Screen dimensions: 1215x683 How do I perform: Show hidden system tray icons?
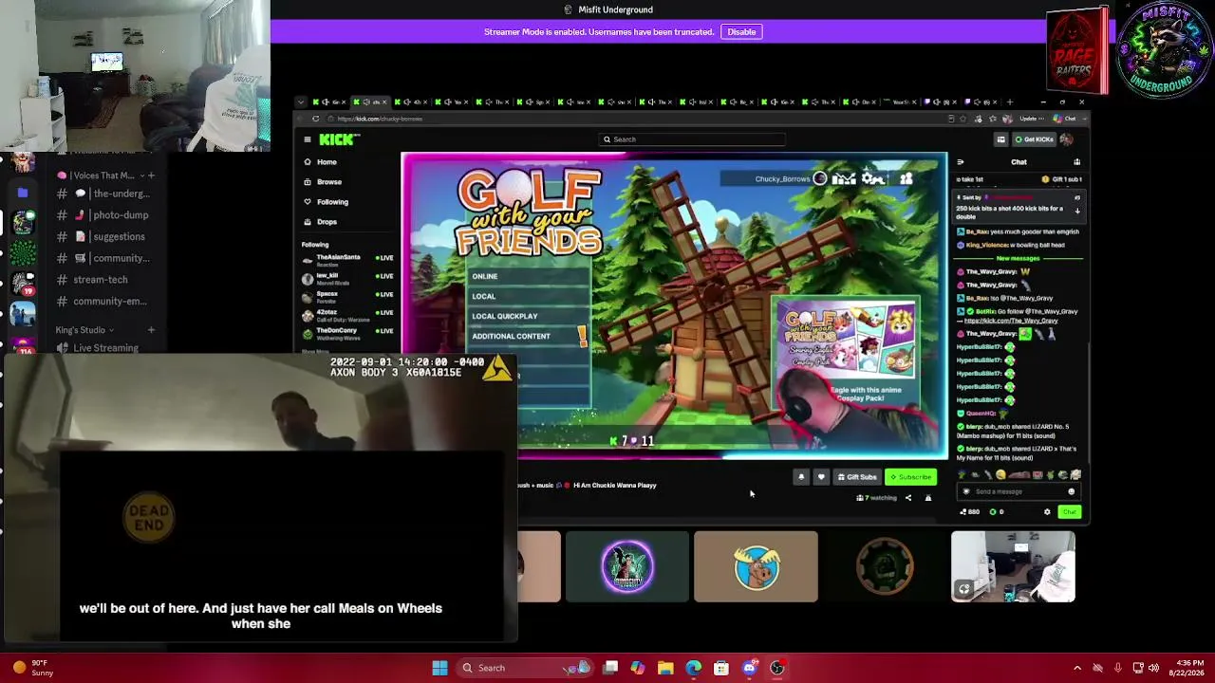point(1076,668)
